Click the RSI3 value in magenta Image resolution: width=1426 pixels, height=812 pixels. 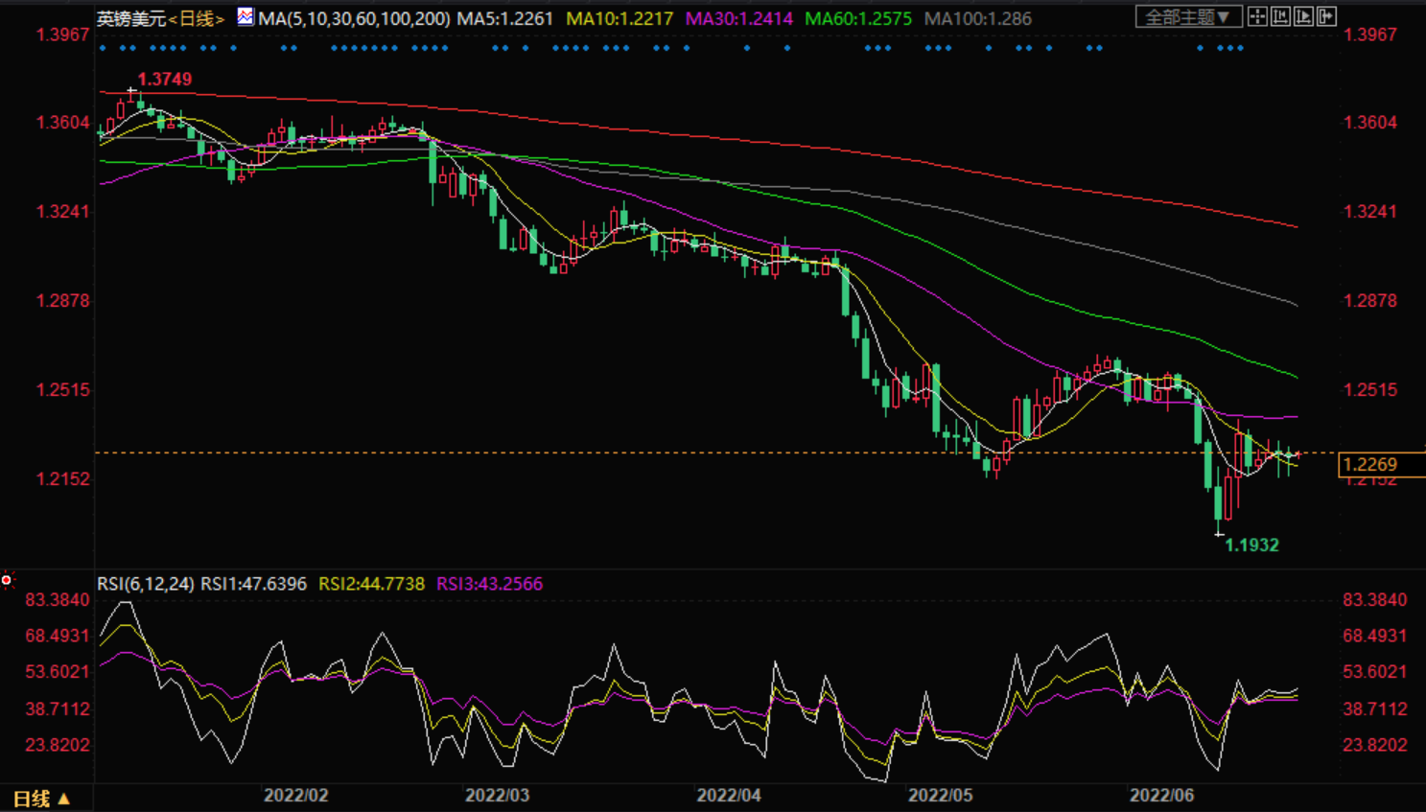489,584
